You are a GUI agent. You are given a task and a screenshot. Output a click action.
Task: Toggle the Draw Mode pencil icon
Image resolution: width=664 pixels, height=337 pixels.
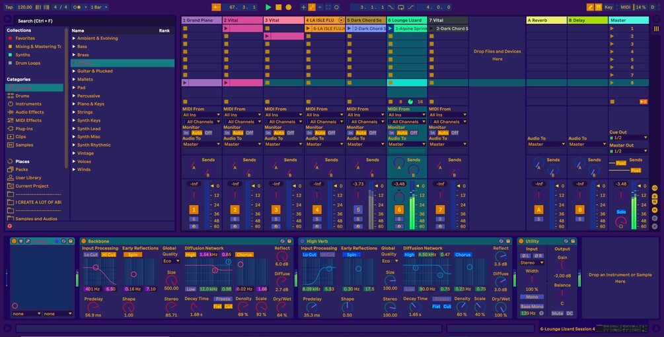point(590,7)
